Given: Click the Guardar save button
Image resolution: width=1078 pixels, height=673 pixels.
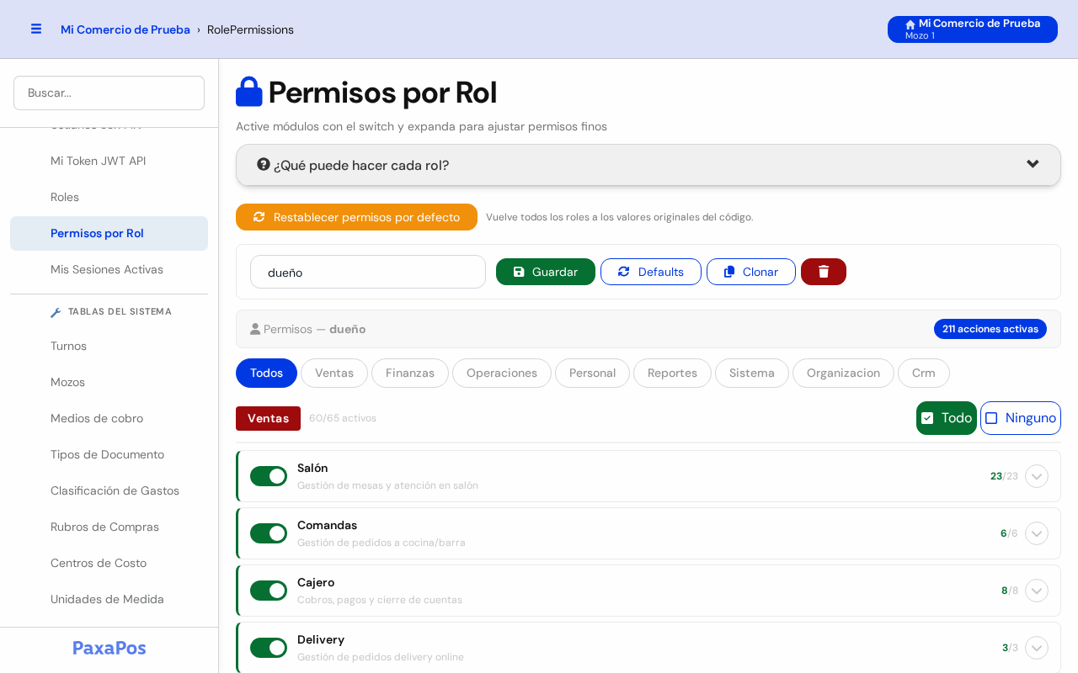Looking at the screenshot, I should [x=546, y=272].
